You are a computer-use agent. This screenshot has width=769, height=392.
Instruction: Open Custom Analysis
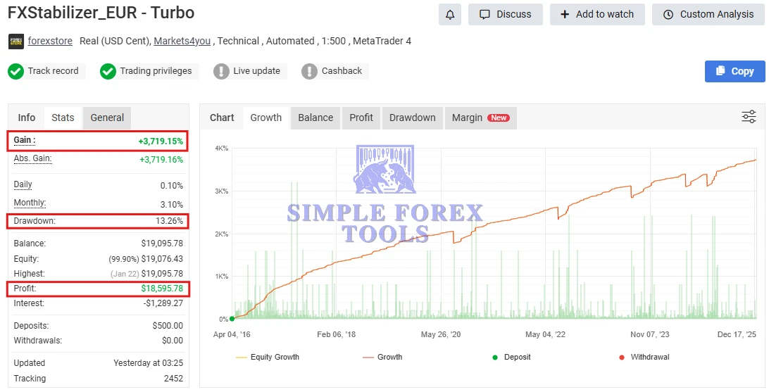[706, 14]
